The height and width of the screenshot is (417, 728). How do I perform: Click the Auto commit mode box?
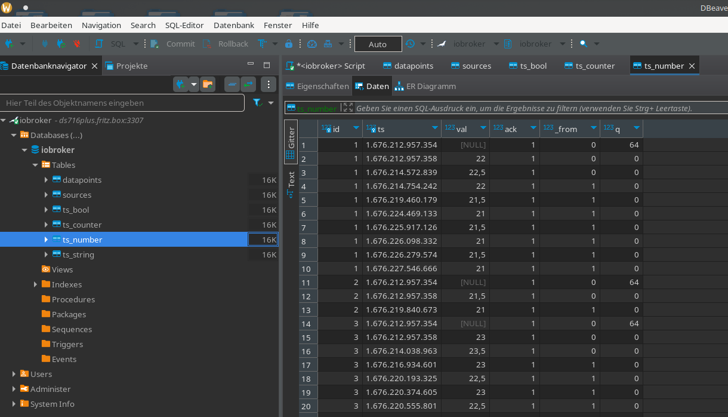coord(378,44)
